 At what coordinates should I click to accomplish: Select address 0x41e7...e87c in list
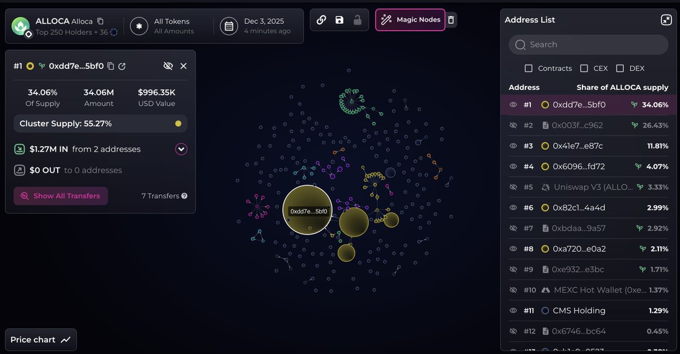[x=577, y=146]
